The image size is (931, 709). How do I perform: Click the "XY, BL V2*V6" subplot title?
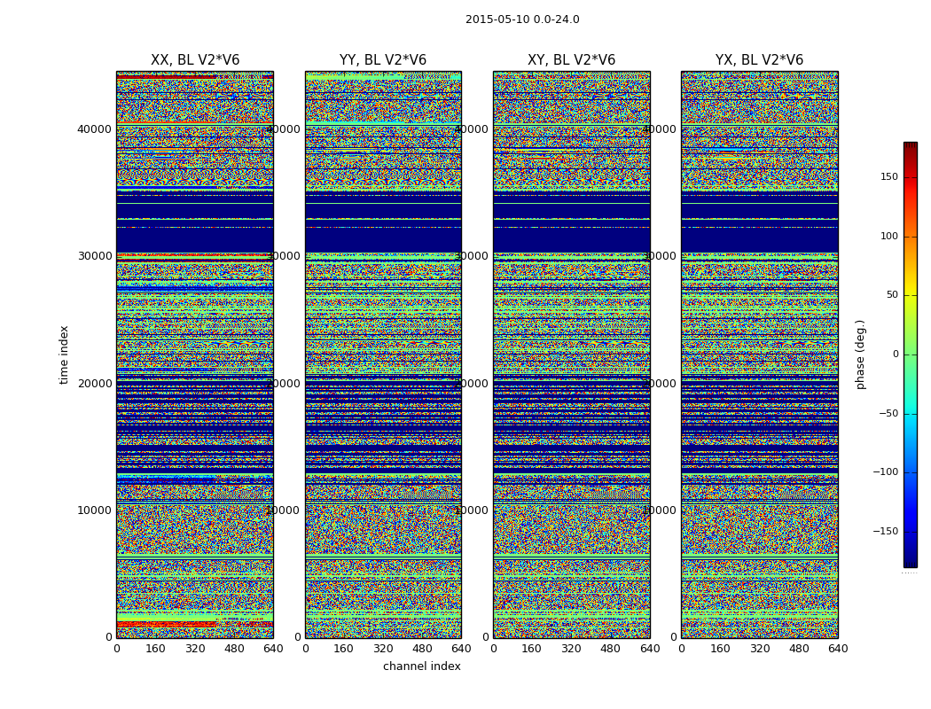[x=571, y=60]
